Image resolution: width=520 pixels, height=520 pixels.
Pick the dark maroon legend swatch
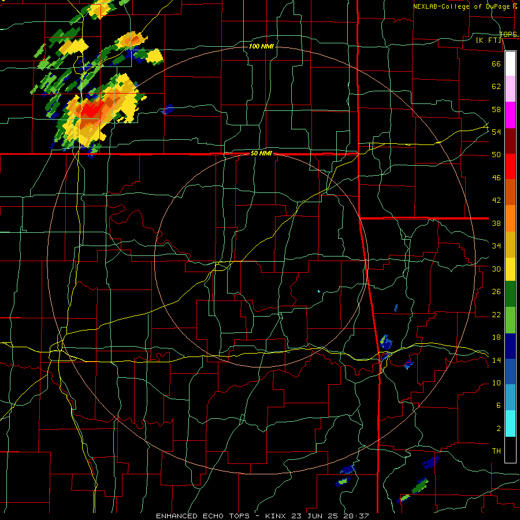click(x=510, y=141)
